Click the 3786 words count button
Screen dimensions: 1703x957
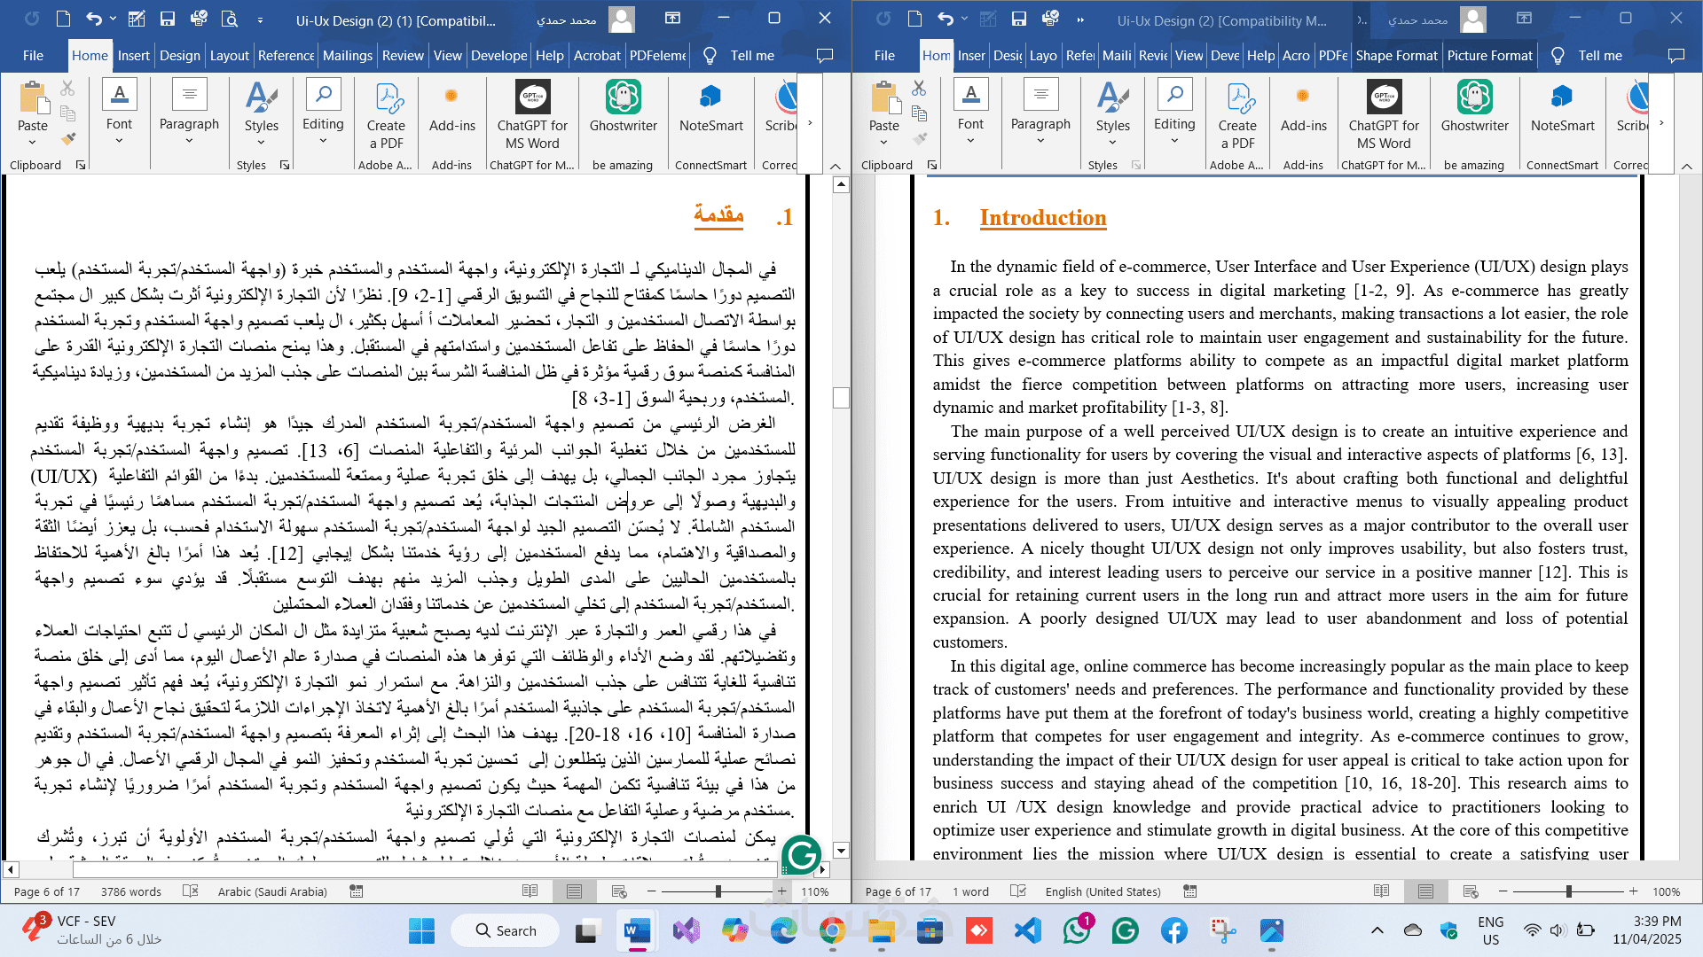tap(130, 891)
